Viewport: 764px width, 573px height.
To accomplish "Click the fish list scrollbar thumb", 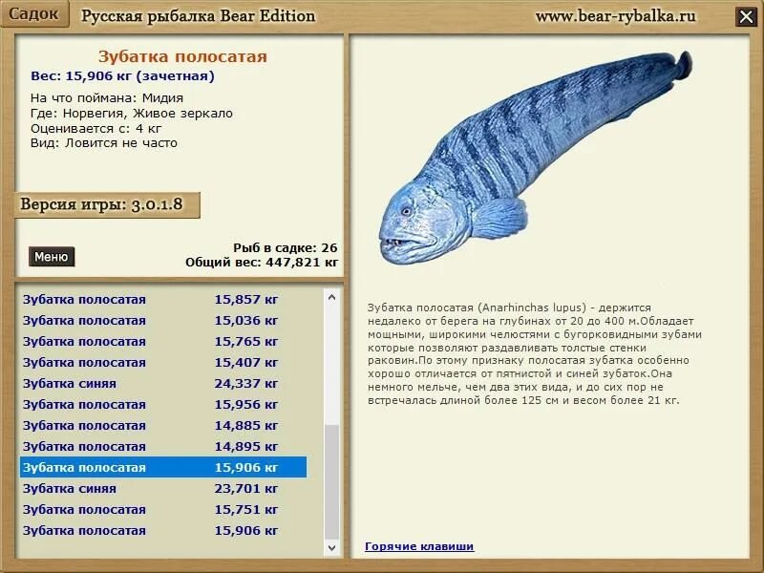I will 331,482.
